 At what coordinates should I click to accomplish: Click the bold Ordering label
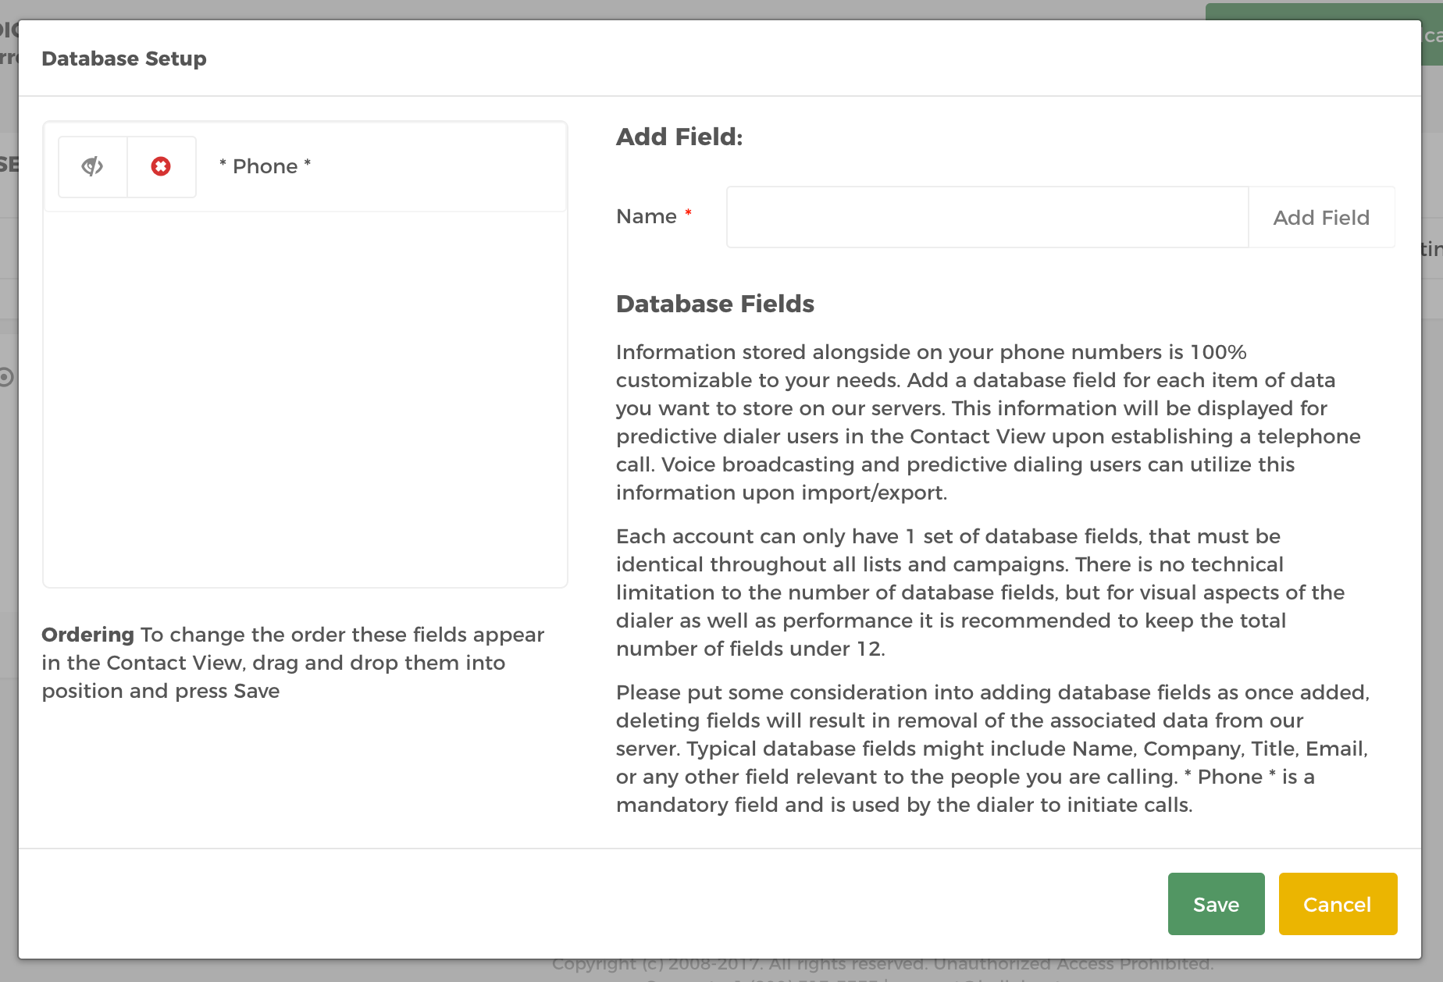[x=88, y=635]
